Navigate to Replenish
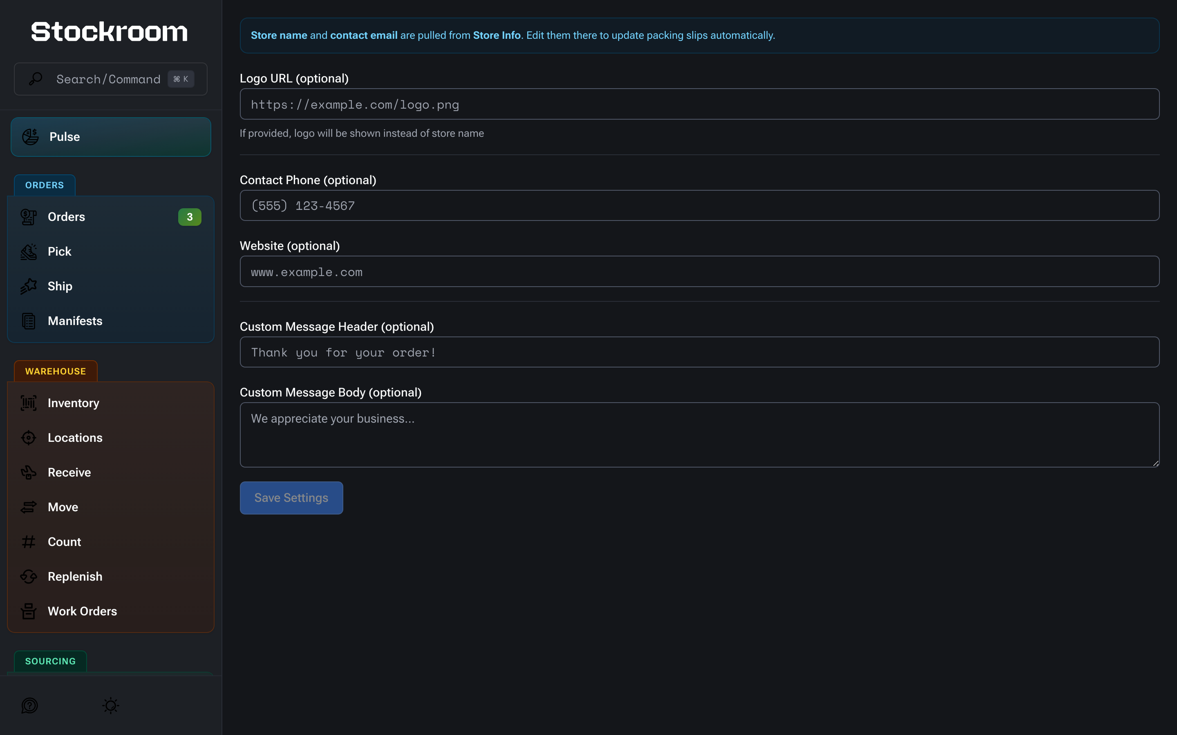 pos(111,577)
